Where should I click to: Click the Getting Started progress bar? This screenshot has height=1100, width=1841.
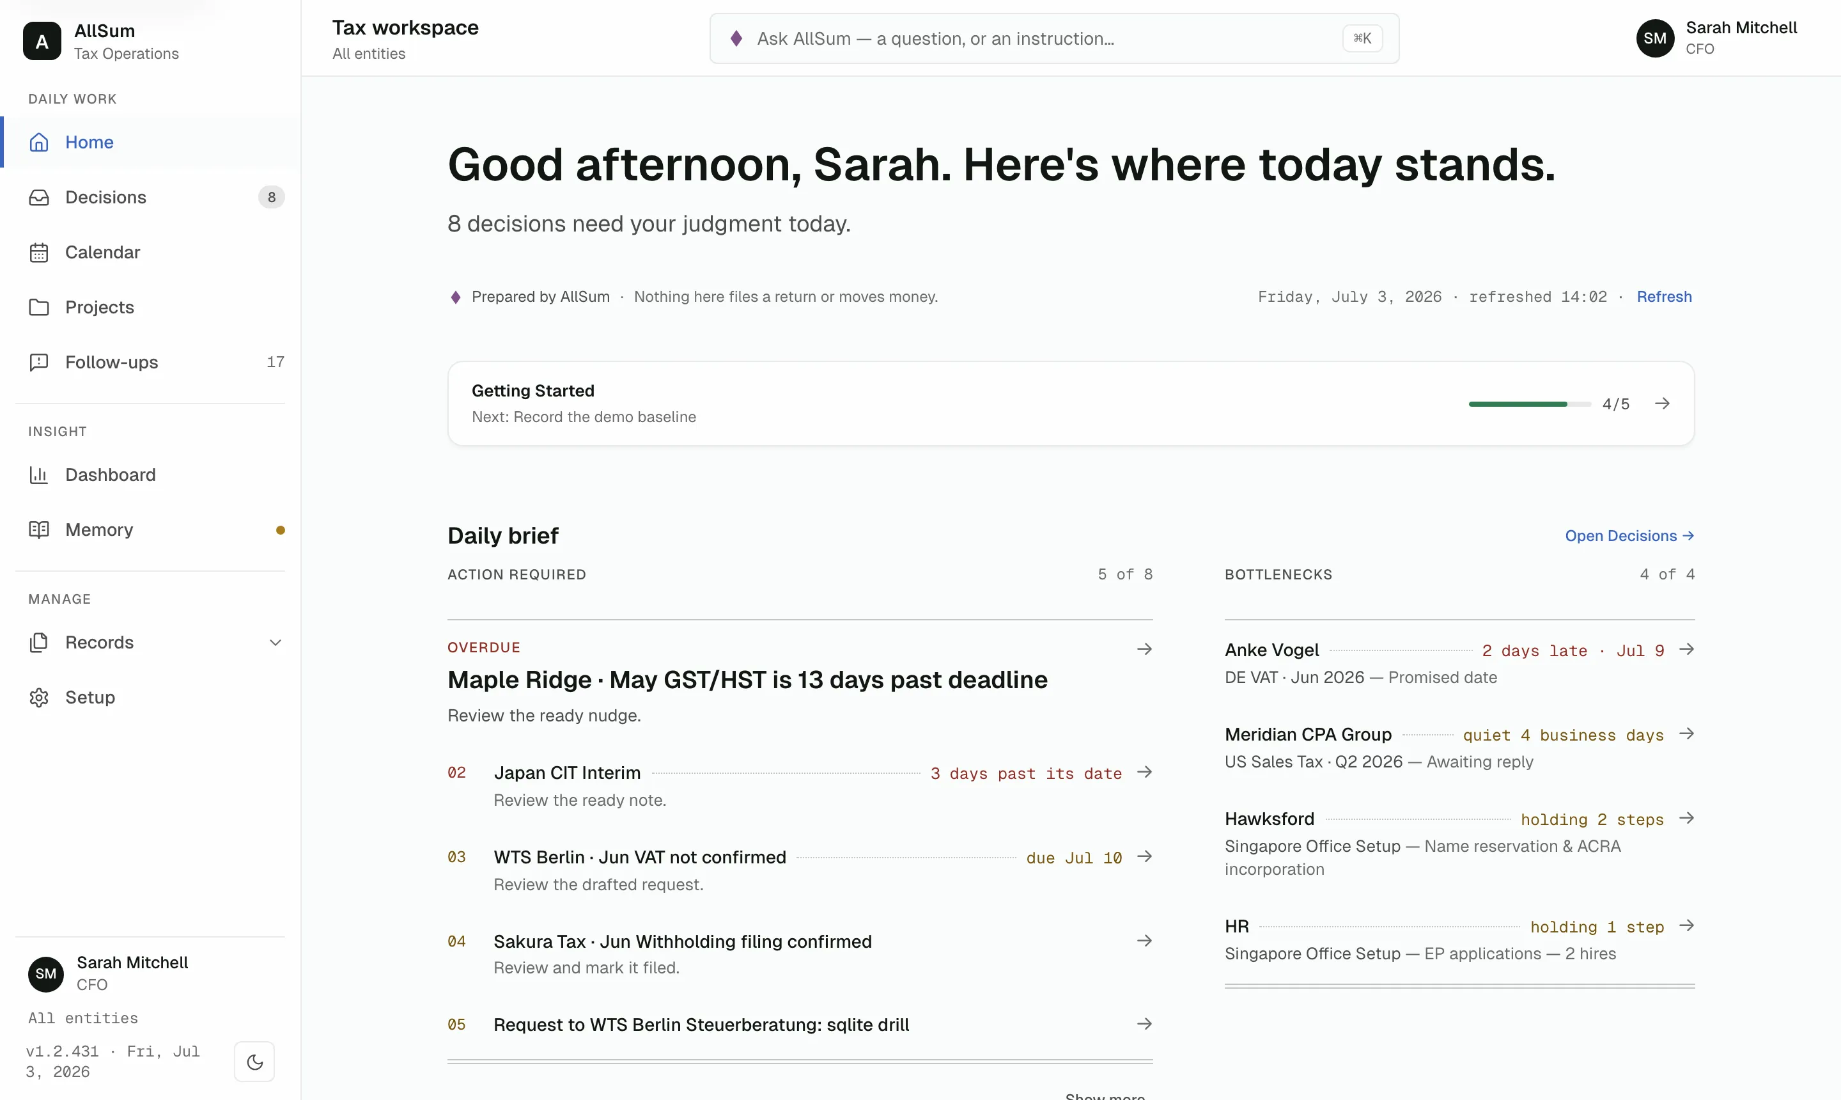[1529, 404]
